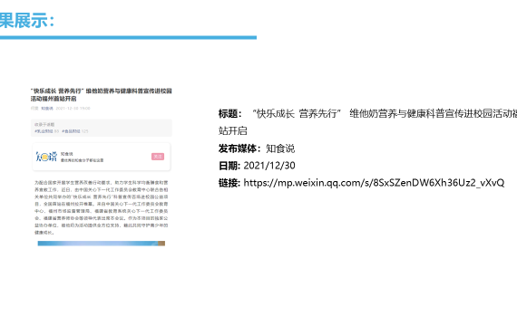517x326 pixels.
Task: Click the article body paragraph in screenshot
Action: coord(102,207)
